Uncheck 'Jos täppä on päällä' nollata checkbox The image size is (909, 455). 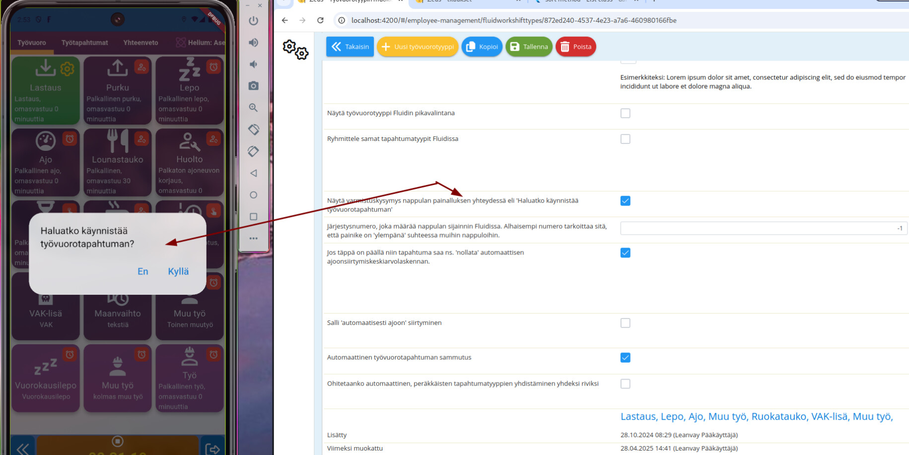[x=626, y=253]
